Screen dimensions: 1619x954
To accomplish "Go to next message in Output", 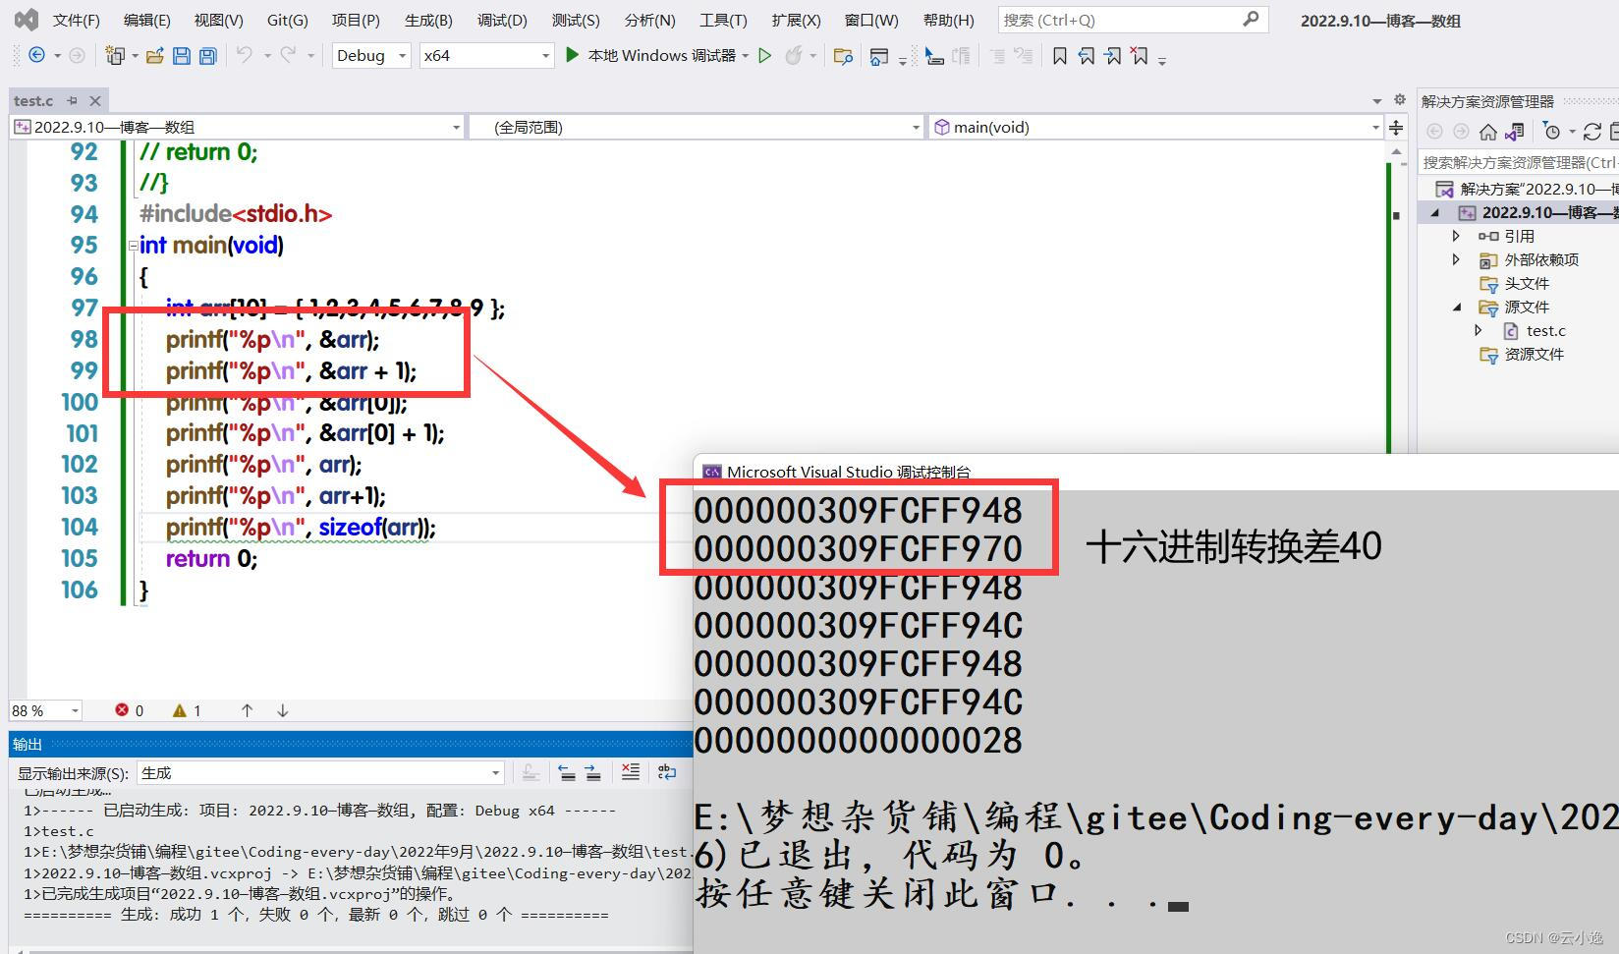I will pos(592,773).
